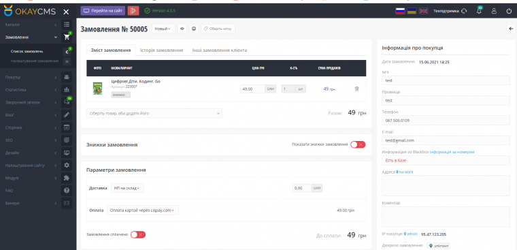Click the power logout icon
Screen dimensions: 517x250
coord(509,11)
